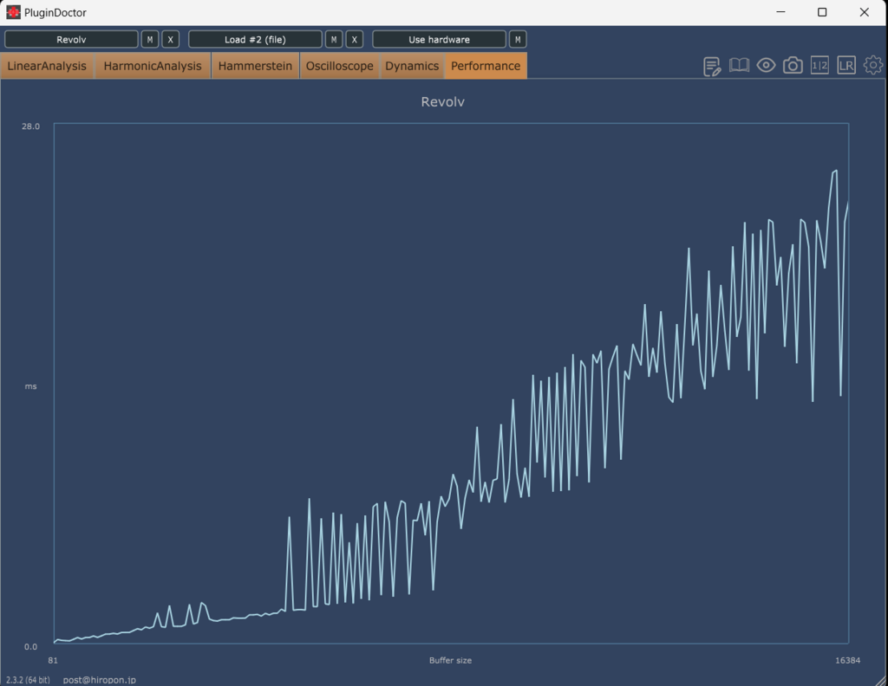The width and height of the screenshot is (888, 686).
Task: Switch to HarmonicAnalysis tab
Action: (x=153, y=66)
